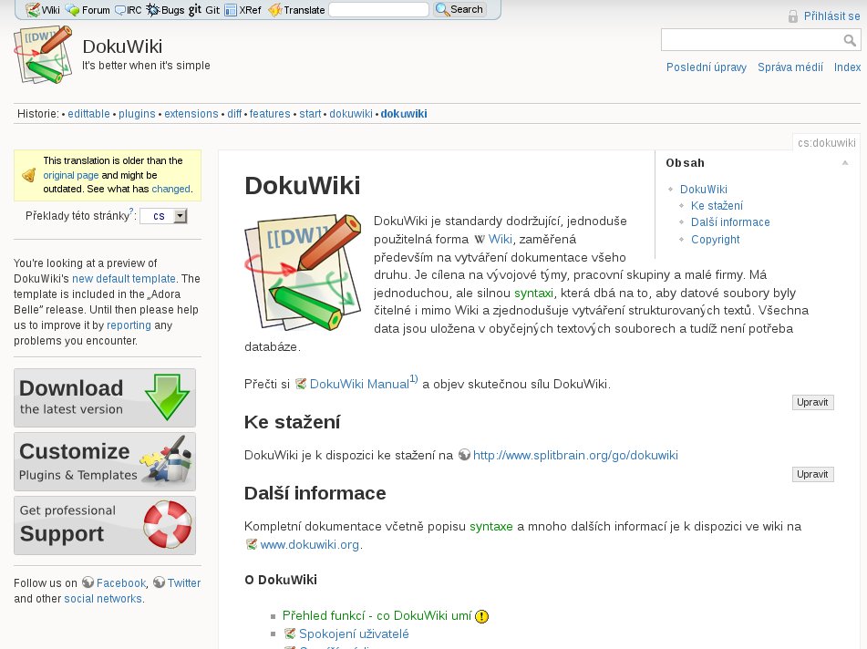Click the reporting link in sidebar
The image size is (867, 649).
pos(129,325)
